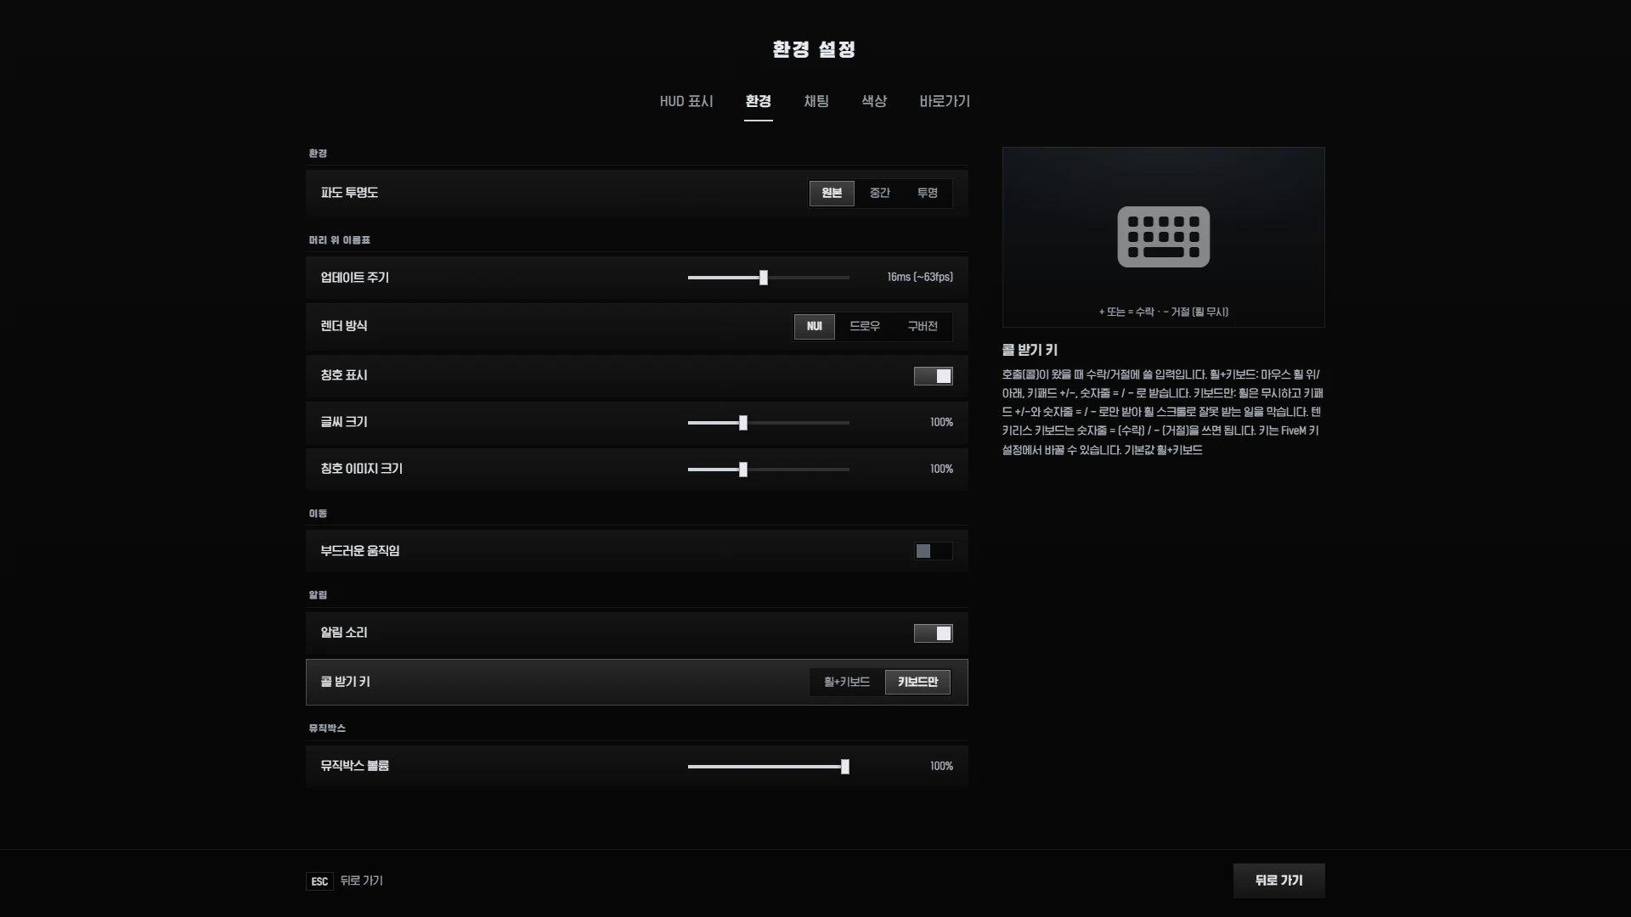Click the keyboard icon in preview panel
The width and height of the screenshot is (1631, 917).
coord(1163,237)
